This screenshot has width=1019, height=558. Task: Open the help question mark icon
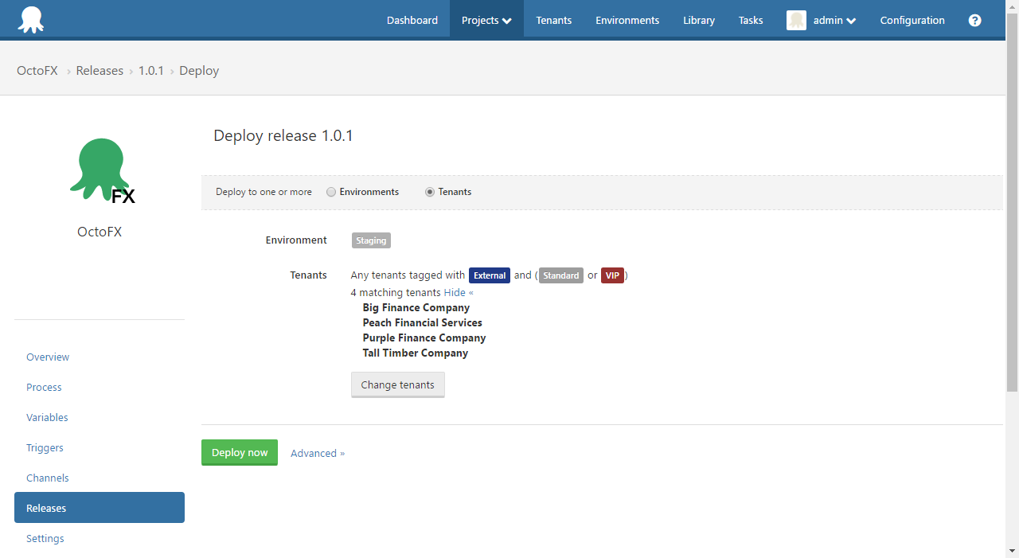tap(974, 20)
